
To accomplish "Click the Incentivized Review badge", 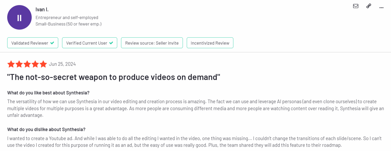I will point(210,43).
